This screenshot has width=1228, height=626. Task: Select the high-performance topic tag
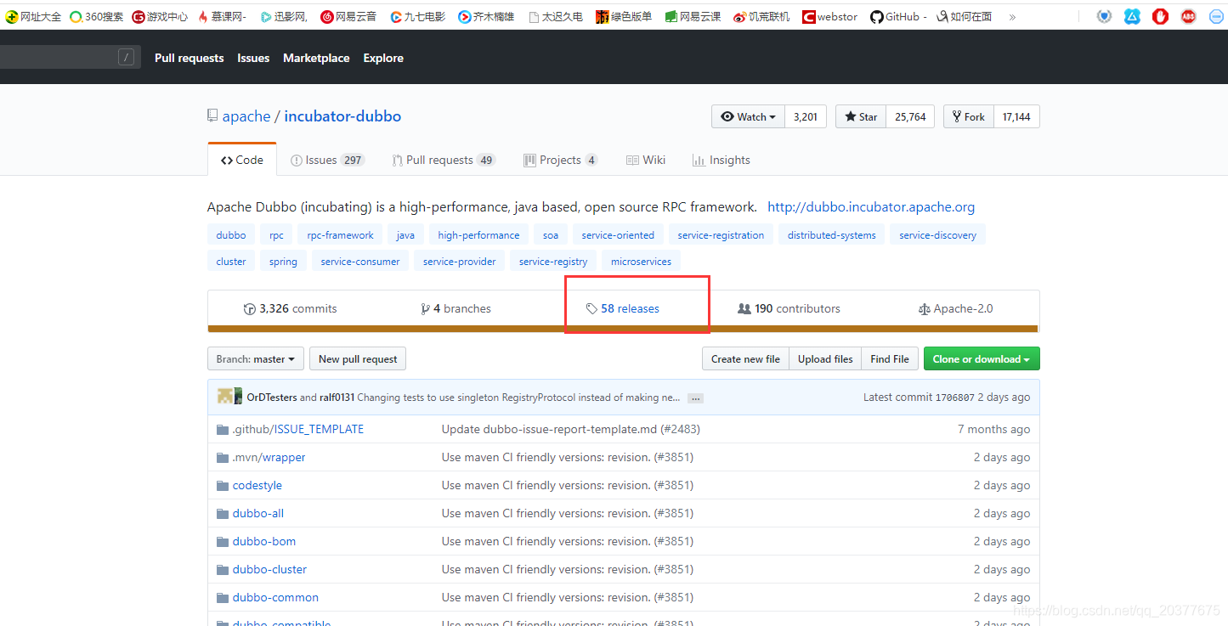coord(478,235)
